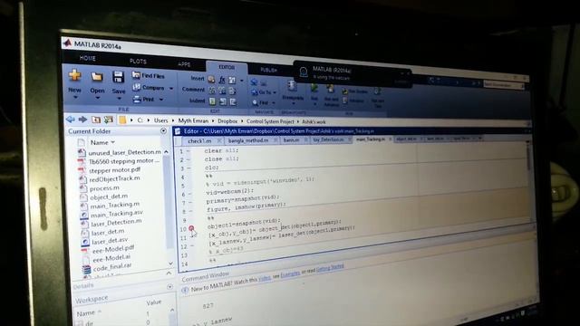Select eee-Model.pdf in Current Folder
The image size is (580, 326).
point(113,250)
